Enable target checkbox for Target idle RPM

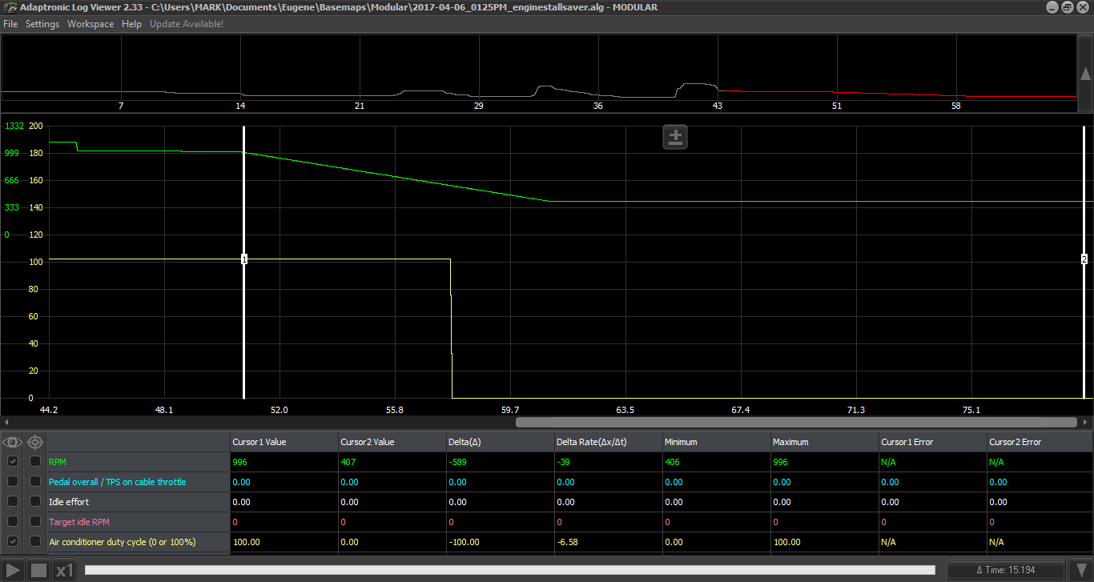[35, 522]
